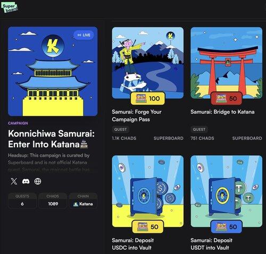
Task: Open Samurai: Deposit USDC into Vault title
Action: point(133,244)
